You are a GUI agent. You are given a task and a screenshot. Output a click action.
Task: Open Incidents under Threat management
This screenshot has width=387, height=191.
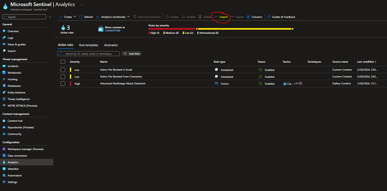coord(13,66)
